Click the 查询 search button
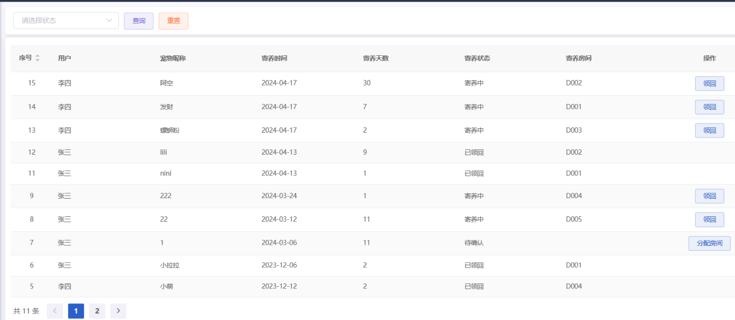The width and height of the screenshot is (735, 320). click(x=139, y=21)
